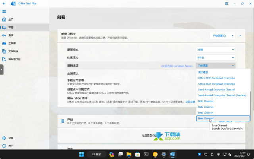Image resolution: width=254 pixels, height=159 pixels.
Task: Select Office 2019 Perpetual Enterprise
Action: tap(223, 78)
